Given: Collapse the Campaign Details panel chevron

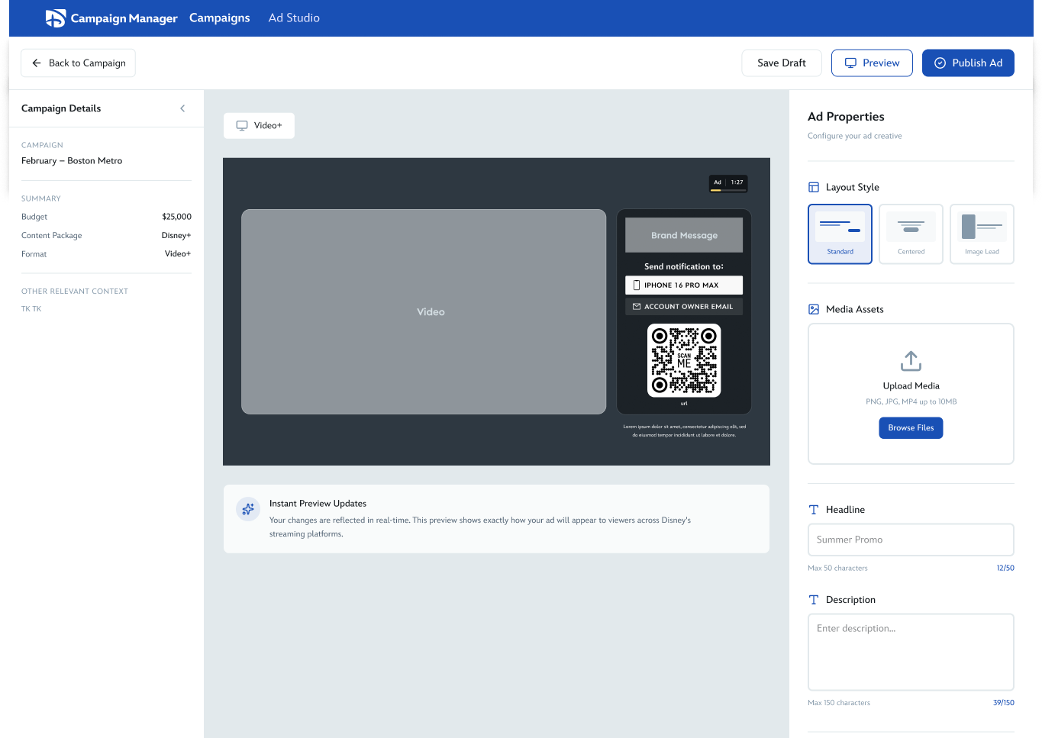Looking at the screenshot, I should (x=182, y=108).
